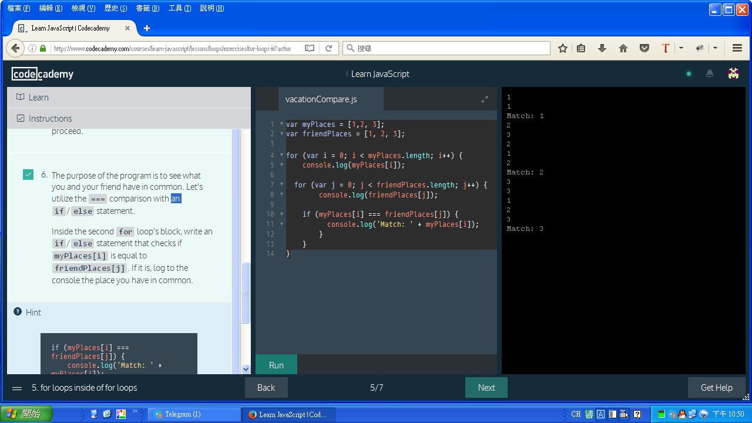Image resolution: width=752 pixels, height=423 pixels.
Task: Click Get Help button
Action: [716, 388]
